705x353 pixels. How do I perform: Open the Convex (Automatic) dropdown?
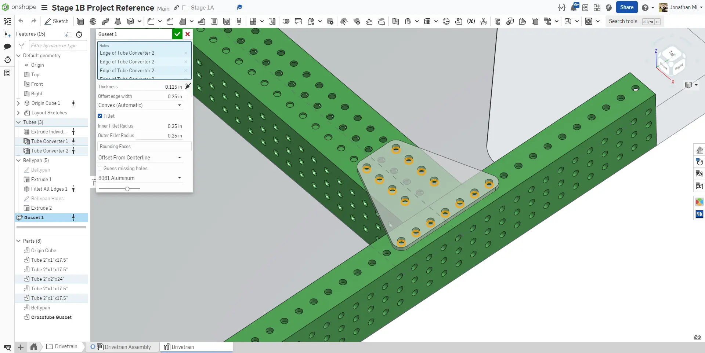click(140, 105)
